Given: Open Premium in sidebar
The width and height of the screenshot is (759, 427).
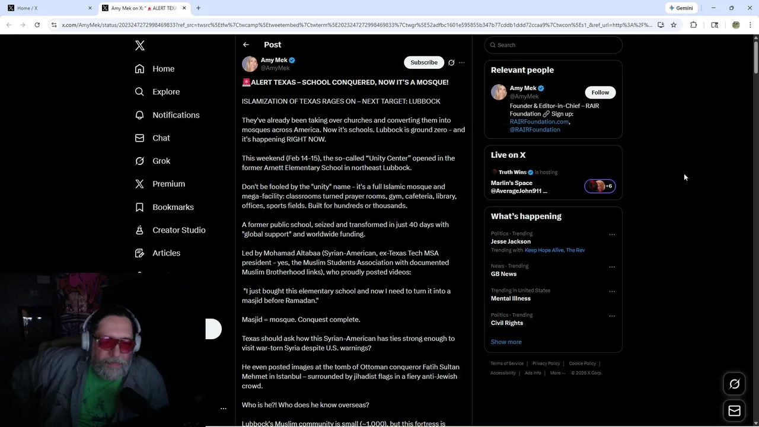Looking at the screenshot, I should pyautogui.click(x=160, y=184).
